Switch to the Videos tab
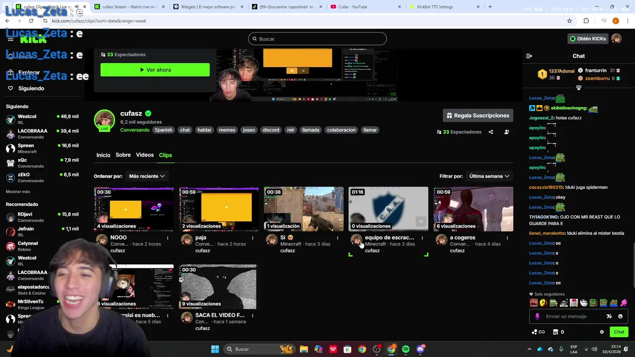Image resolution: width=635 pixels, height=357 pixels. click(145, 155)
